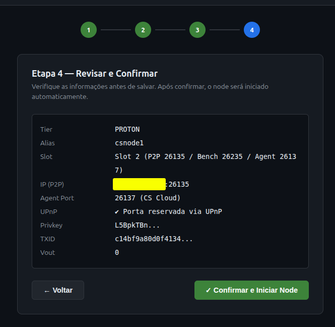Click the Alias label
Viewport: 335px width, 327px height.
47,143
